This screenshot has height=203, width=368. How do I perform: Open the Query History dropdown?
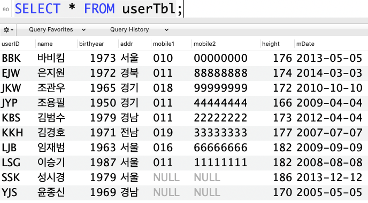(140, 30)
